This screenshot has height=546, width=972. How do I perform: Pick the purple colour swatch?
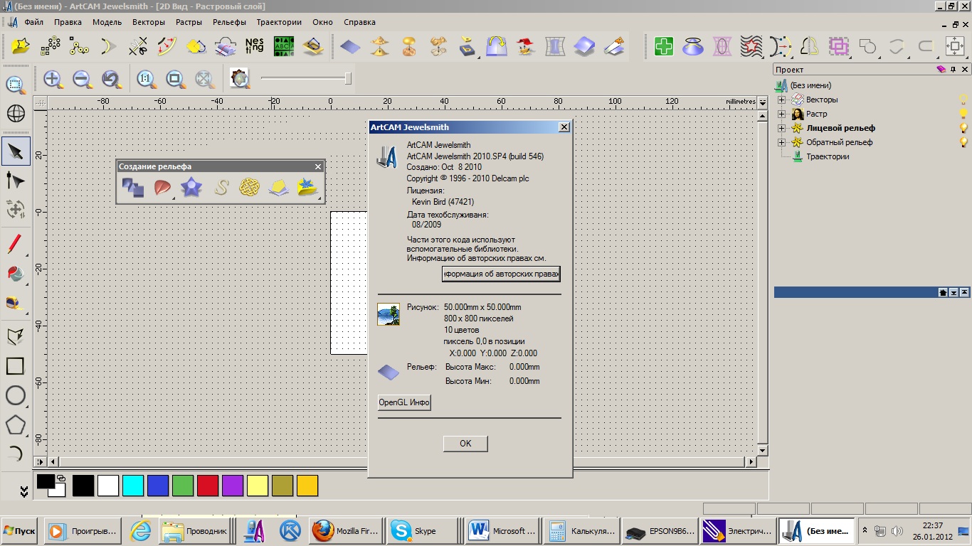[x=233, y=486]
